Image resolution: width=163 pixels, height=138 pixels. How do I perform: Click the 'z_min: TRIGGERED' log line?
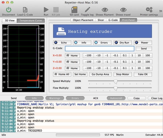(x=81, y=131)
